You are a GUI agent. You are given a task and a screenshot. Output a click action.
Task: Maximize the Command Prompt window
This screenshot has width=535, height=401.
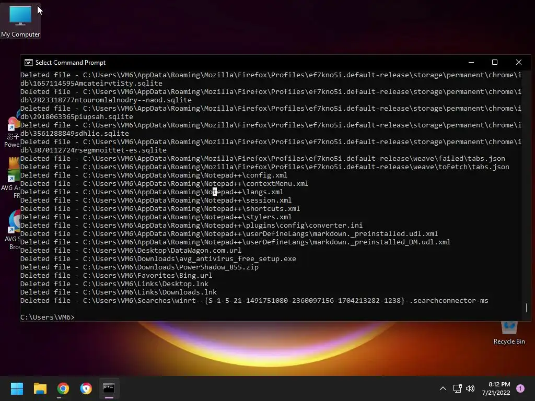pos(495,63)
